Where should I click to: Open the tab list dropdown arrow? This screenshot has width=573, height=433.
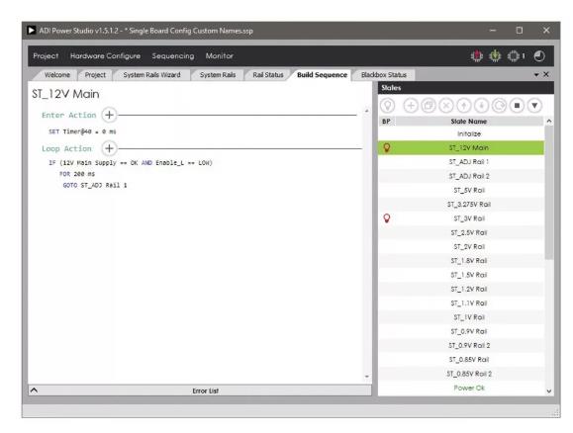click(x=536, y=75)
